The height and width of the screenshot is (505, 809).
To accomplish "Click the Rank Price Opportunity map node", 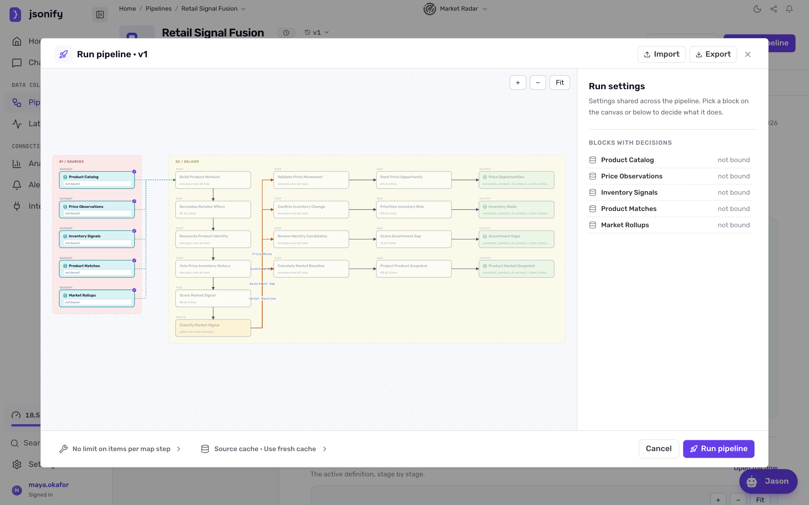I will 414,180.
